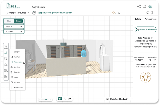Open the notifications bell
Image resolution: width=160 pixels, height=105 pixels.
pos(145,7)
